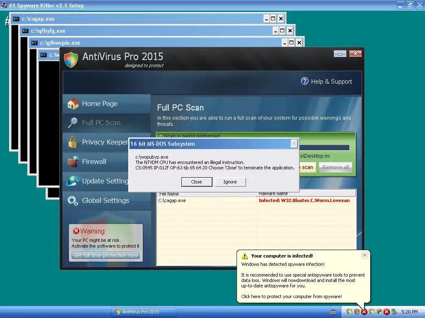Select Full PC Scan in the sidebar
Viewport: 425px width, 318px height.
[107, 123]
